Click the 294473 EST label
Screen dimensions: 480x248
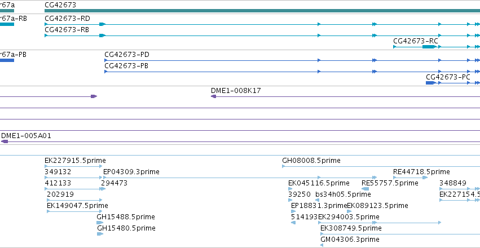point(114,183)
